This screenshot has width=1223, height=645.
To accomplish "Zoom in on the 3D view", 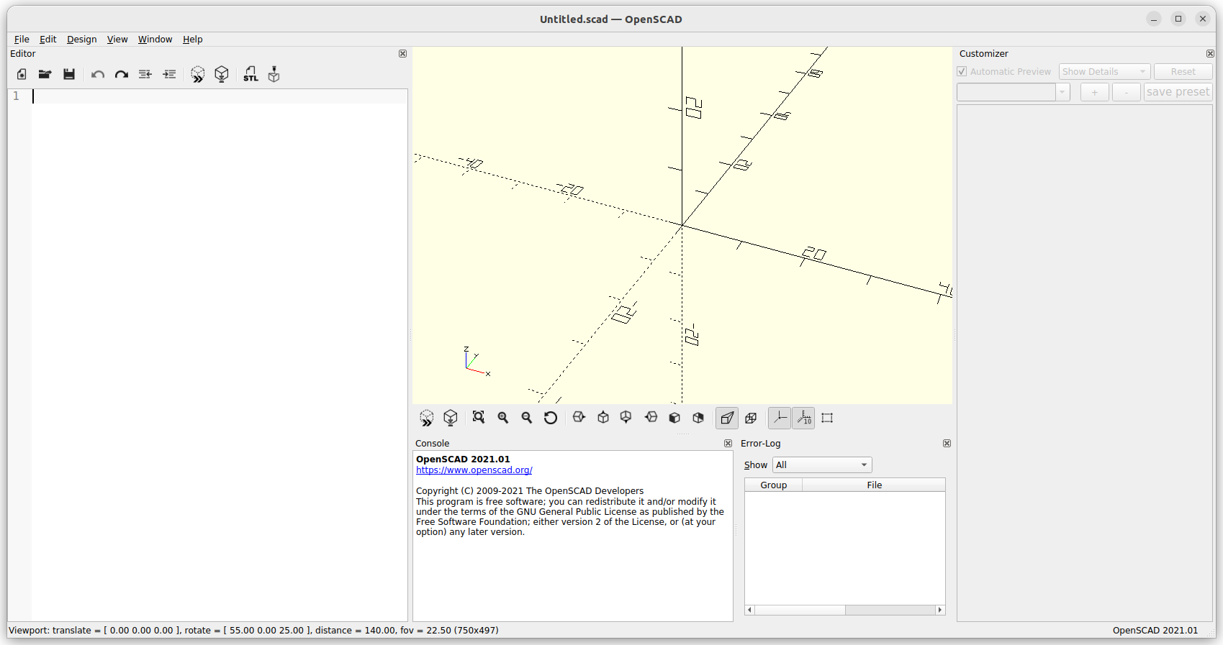I will pos(503,418).
